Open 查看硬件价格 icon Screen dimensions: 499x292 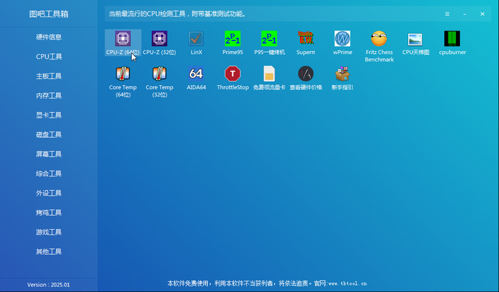coord(306,78)
